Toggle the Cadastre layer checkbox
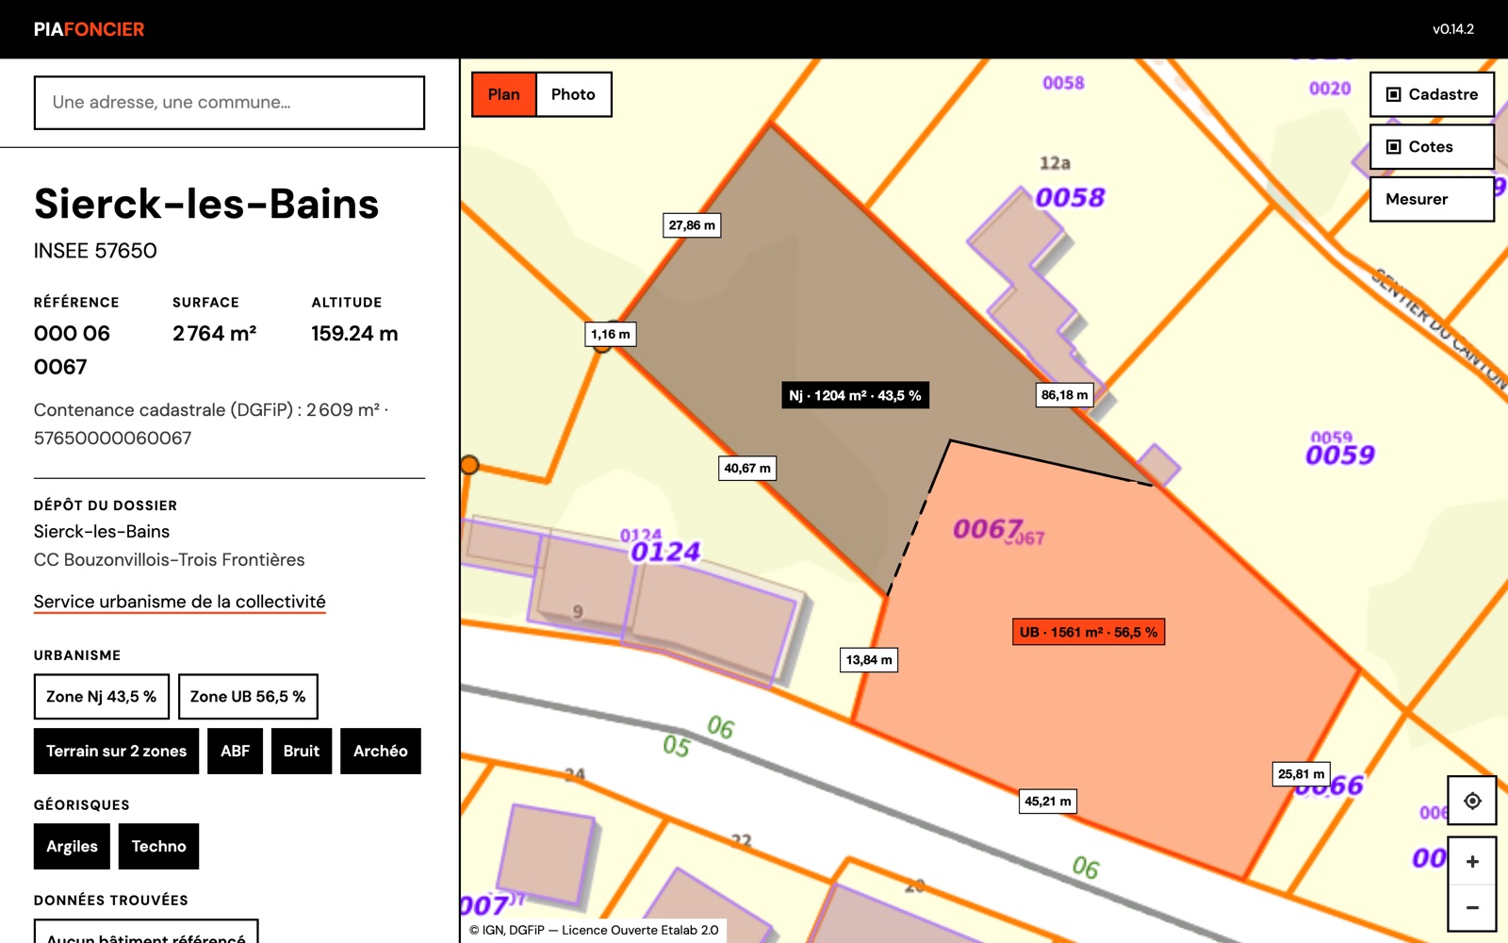This screenshot has height=943, width=1508. click(1432, 94)
